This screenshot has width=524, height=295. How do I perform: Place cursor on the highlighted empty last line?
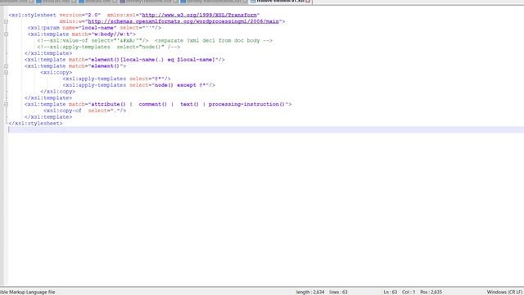(266, 129)
